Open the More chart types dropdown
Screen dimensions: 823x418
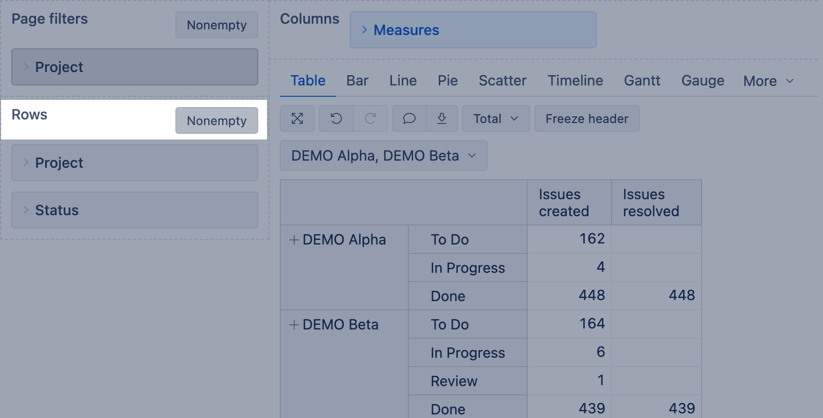[x=768, y=81]
